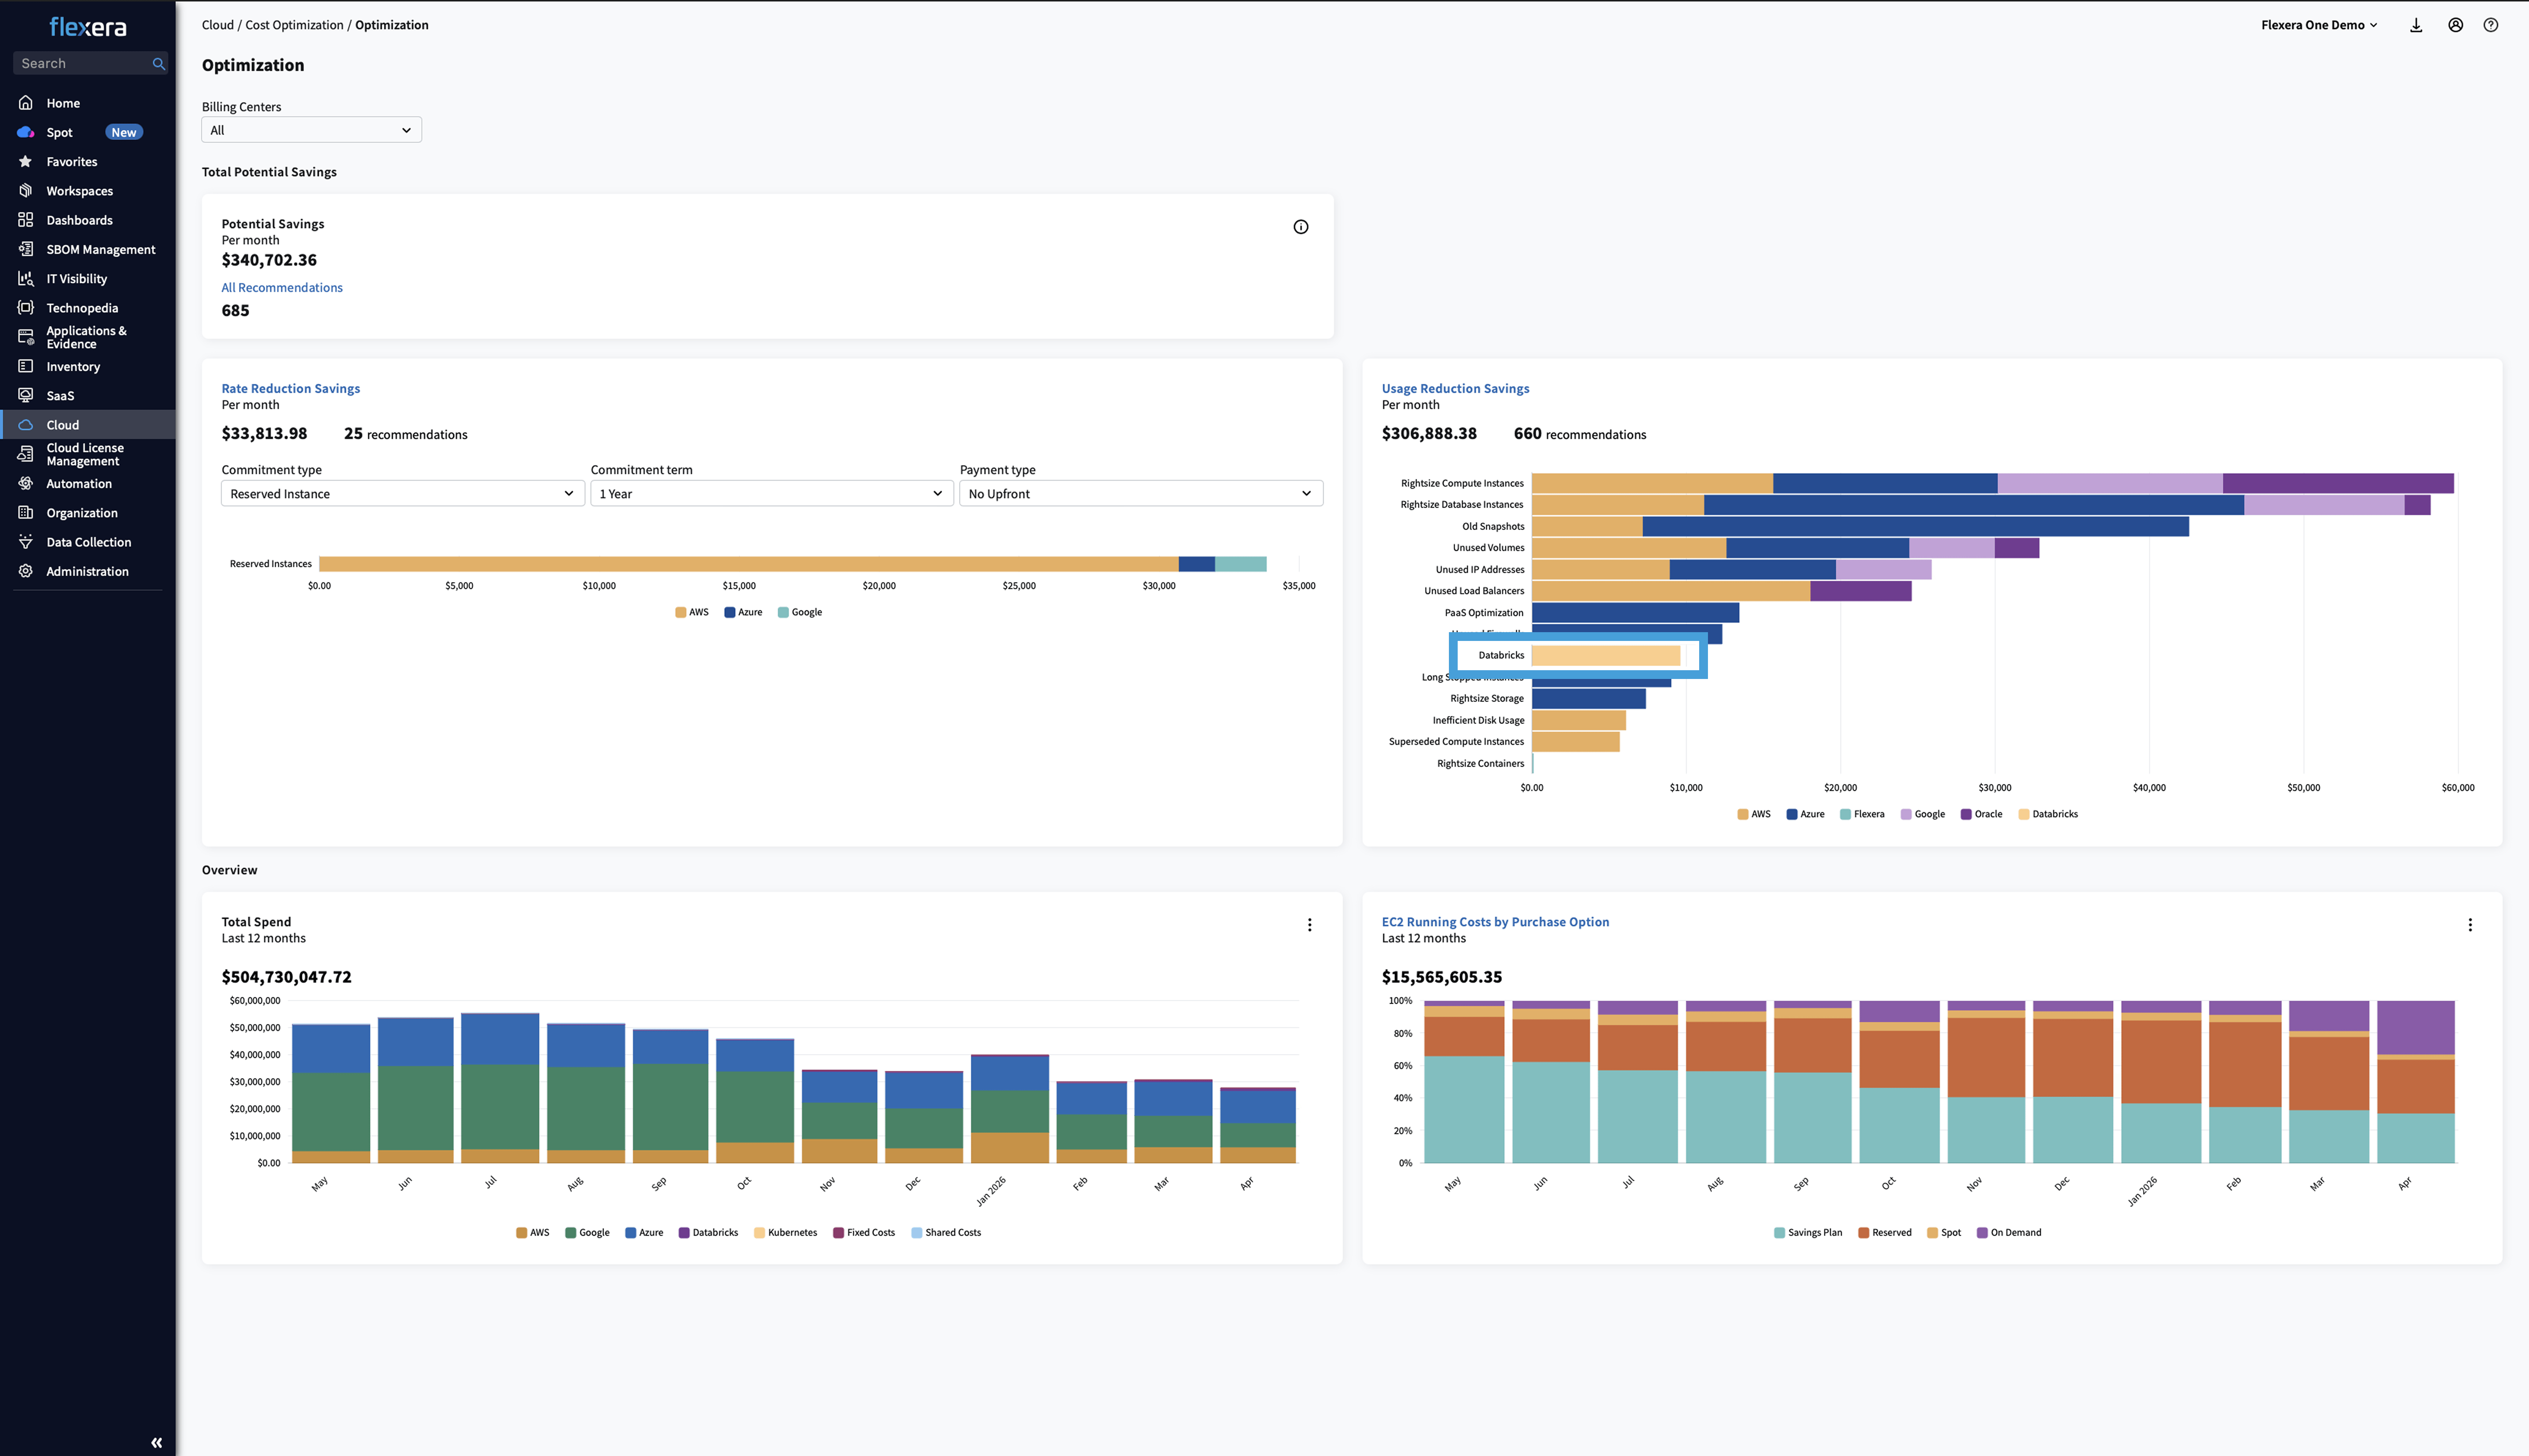The image size is (2529, 1456).
Task: Open the All Recommendations link
Action: click(282, 288)
